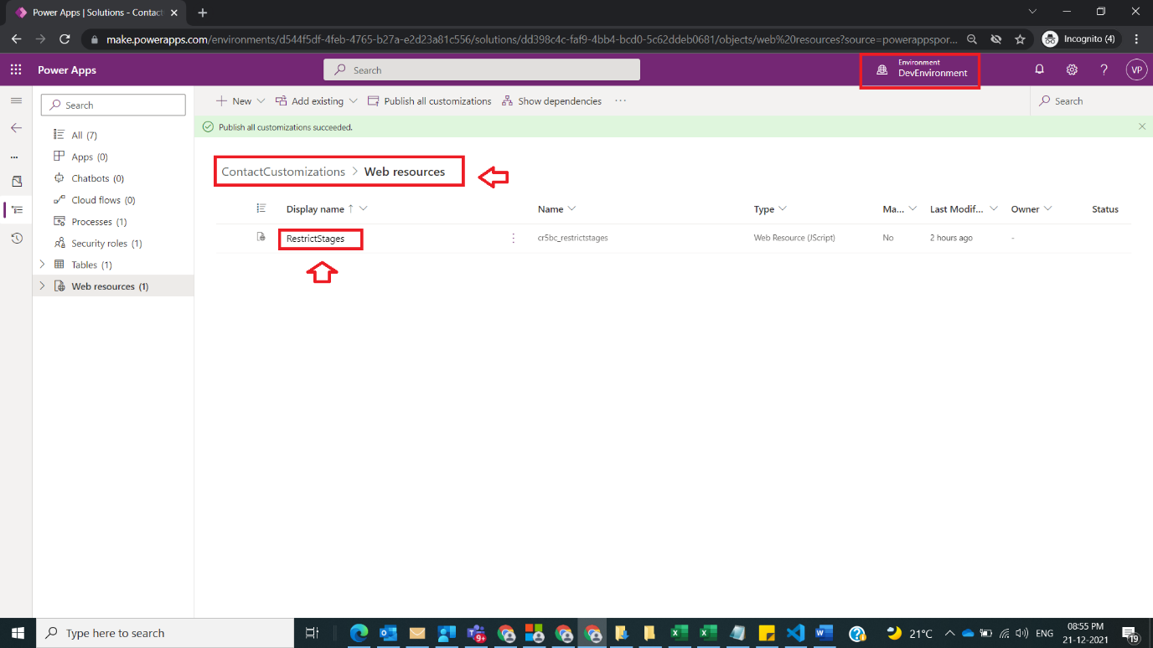Viewport: 1153px width, 648px height.
Task: Open the New dropdown
Action: 240,100
